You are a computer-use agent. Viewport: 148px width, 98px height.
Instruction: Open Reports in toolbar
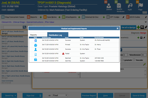[32, 17]
